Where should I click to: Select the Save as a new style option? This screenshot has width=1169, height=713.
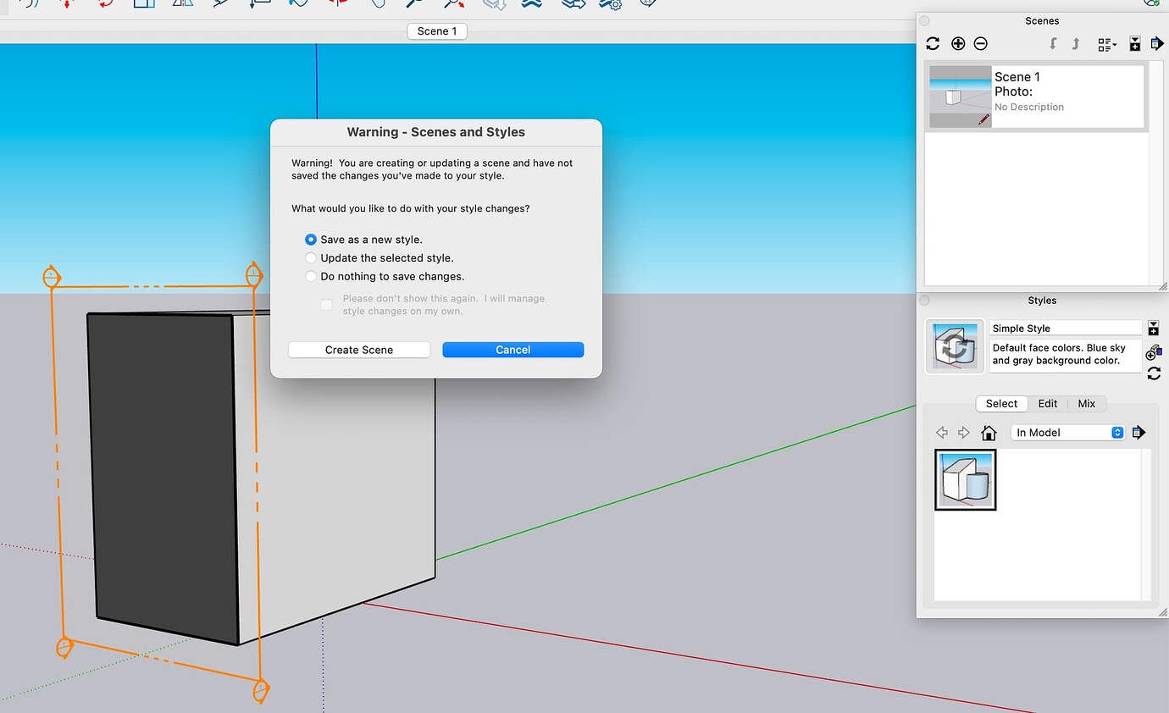click(x=311, y=239)
